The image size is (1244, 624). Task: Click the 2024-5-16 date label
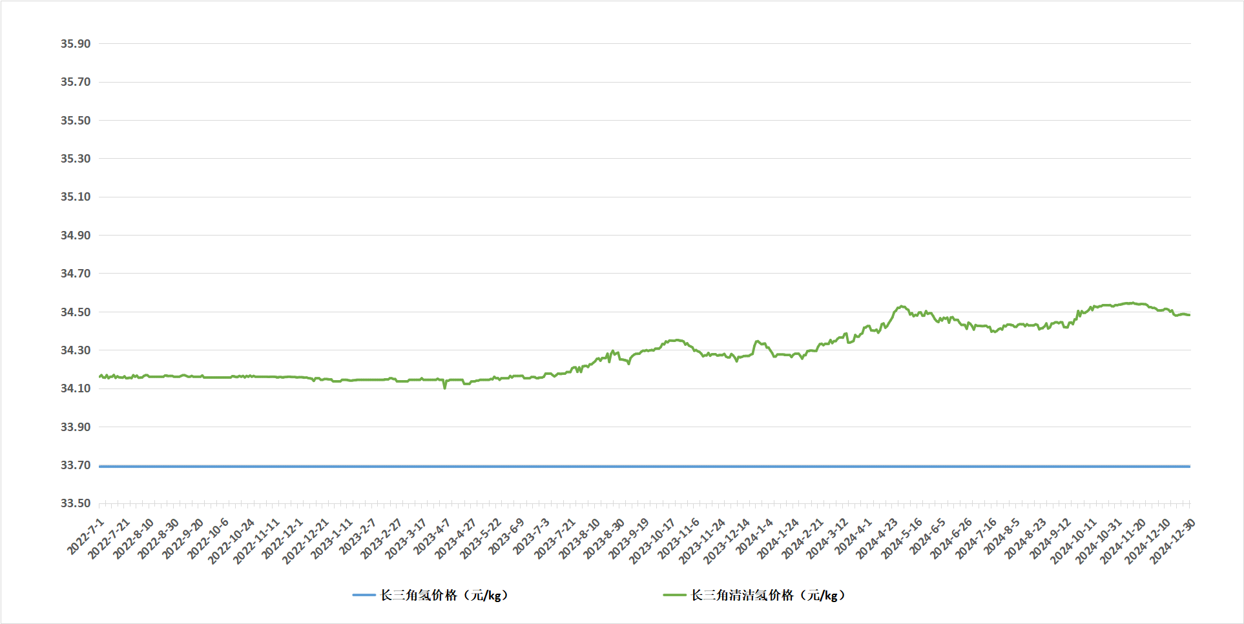902,539
